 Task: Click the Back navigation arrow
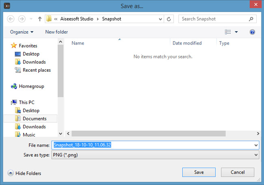tap(11, 19)
